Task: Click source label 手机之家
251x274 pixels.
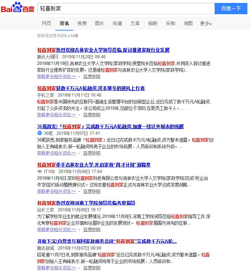Action: (46, 95)
